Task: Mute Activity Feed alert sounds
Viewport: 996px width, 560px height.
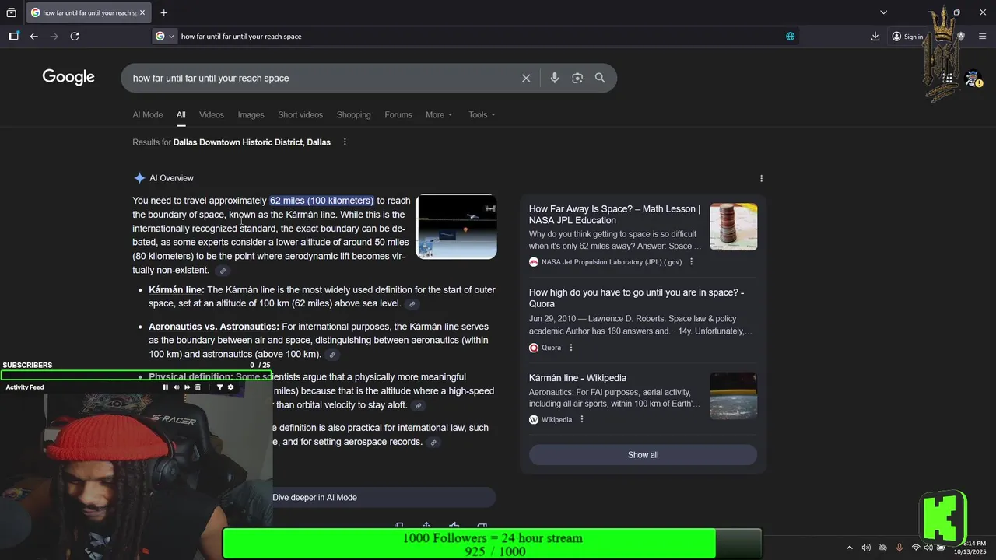Action: pyautogui.click(x=176, y=387)
